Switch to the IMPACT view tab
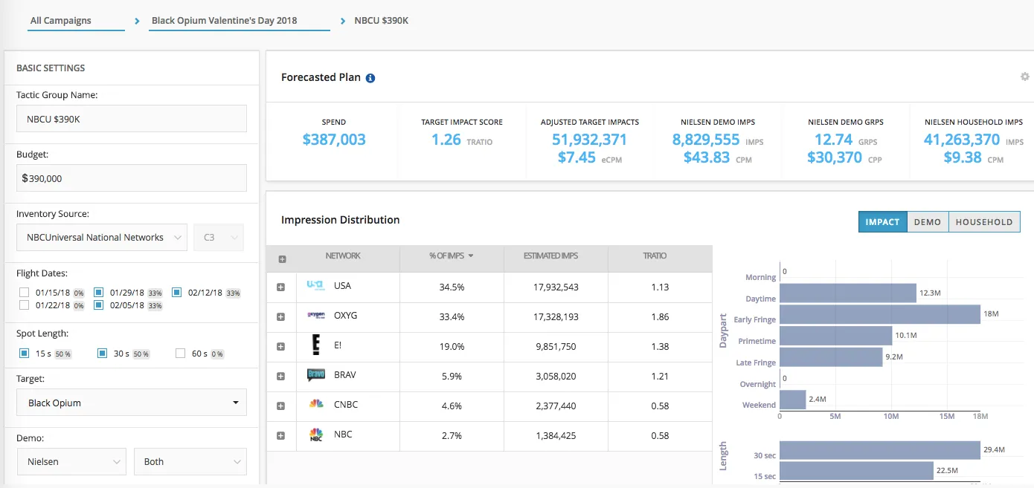Viewport: 1034px width, 488px height. point(883,222)
